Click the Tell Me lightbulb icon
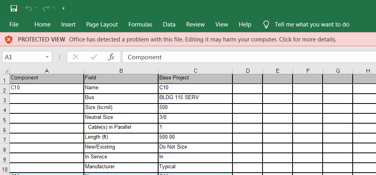Image resolution: width=376 pixels, height=175 pixels. coord(266,24)
